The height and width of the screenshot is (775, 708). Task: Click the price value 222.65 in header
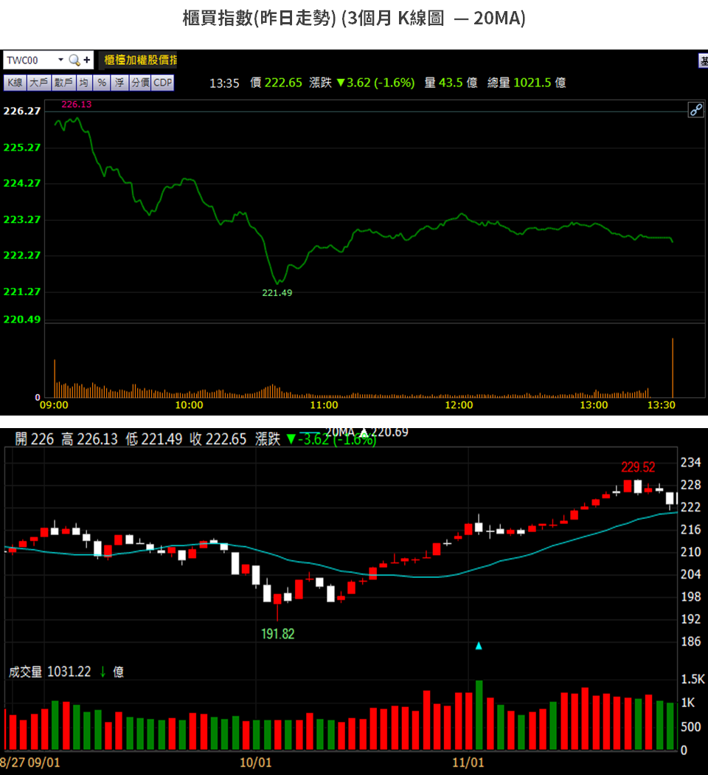tap(283, 83)
